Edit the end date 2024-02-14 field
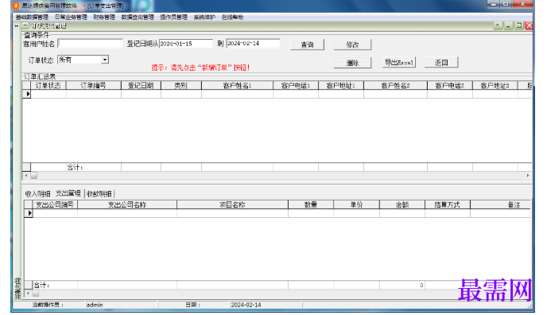This screenshot has width=547, height=315. click(254, 43)
